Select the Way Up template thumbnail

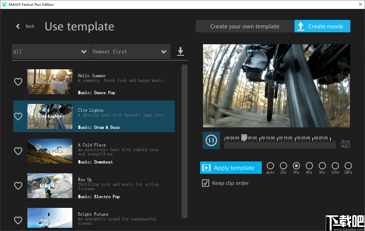(x=50, y=186)
